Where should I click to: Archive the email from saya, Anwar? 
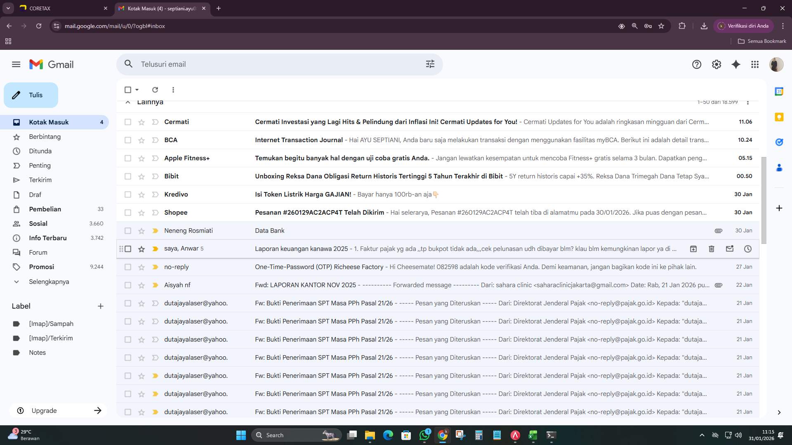[x=694, y=249]
